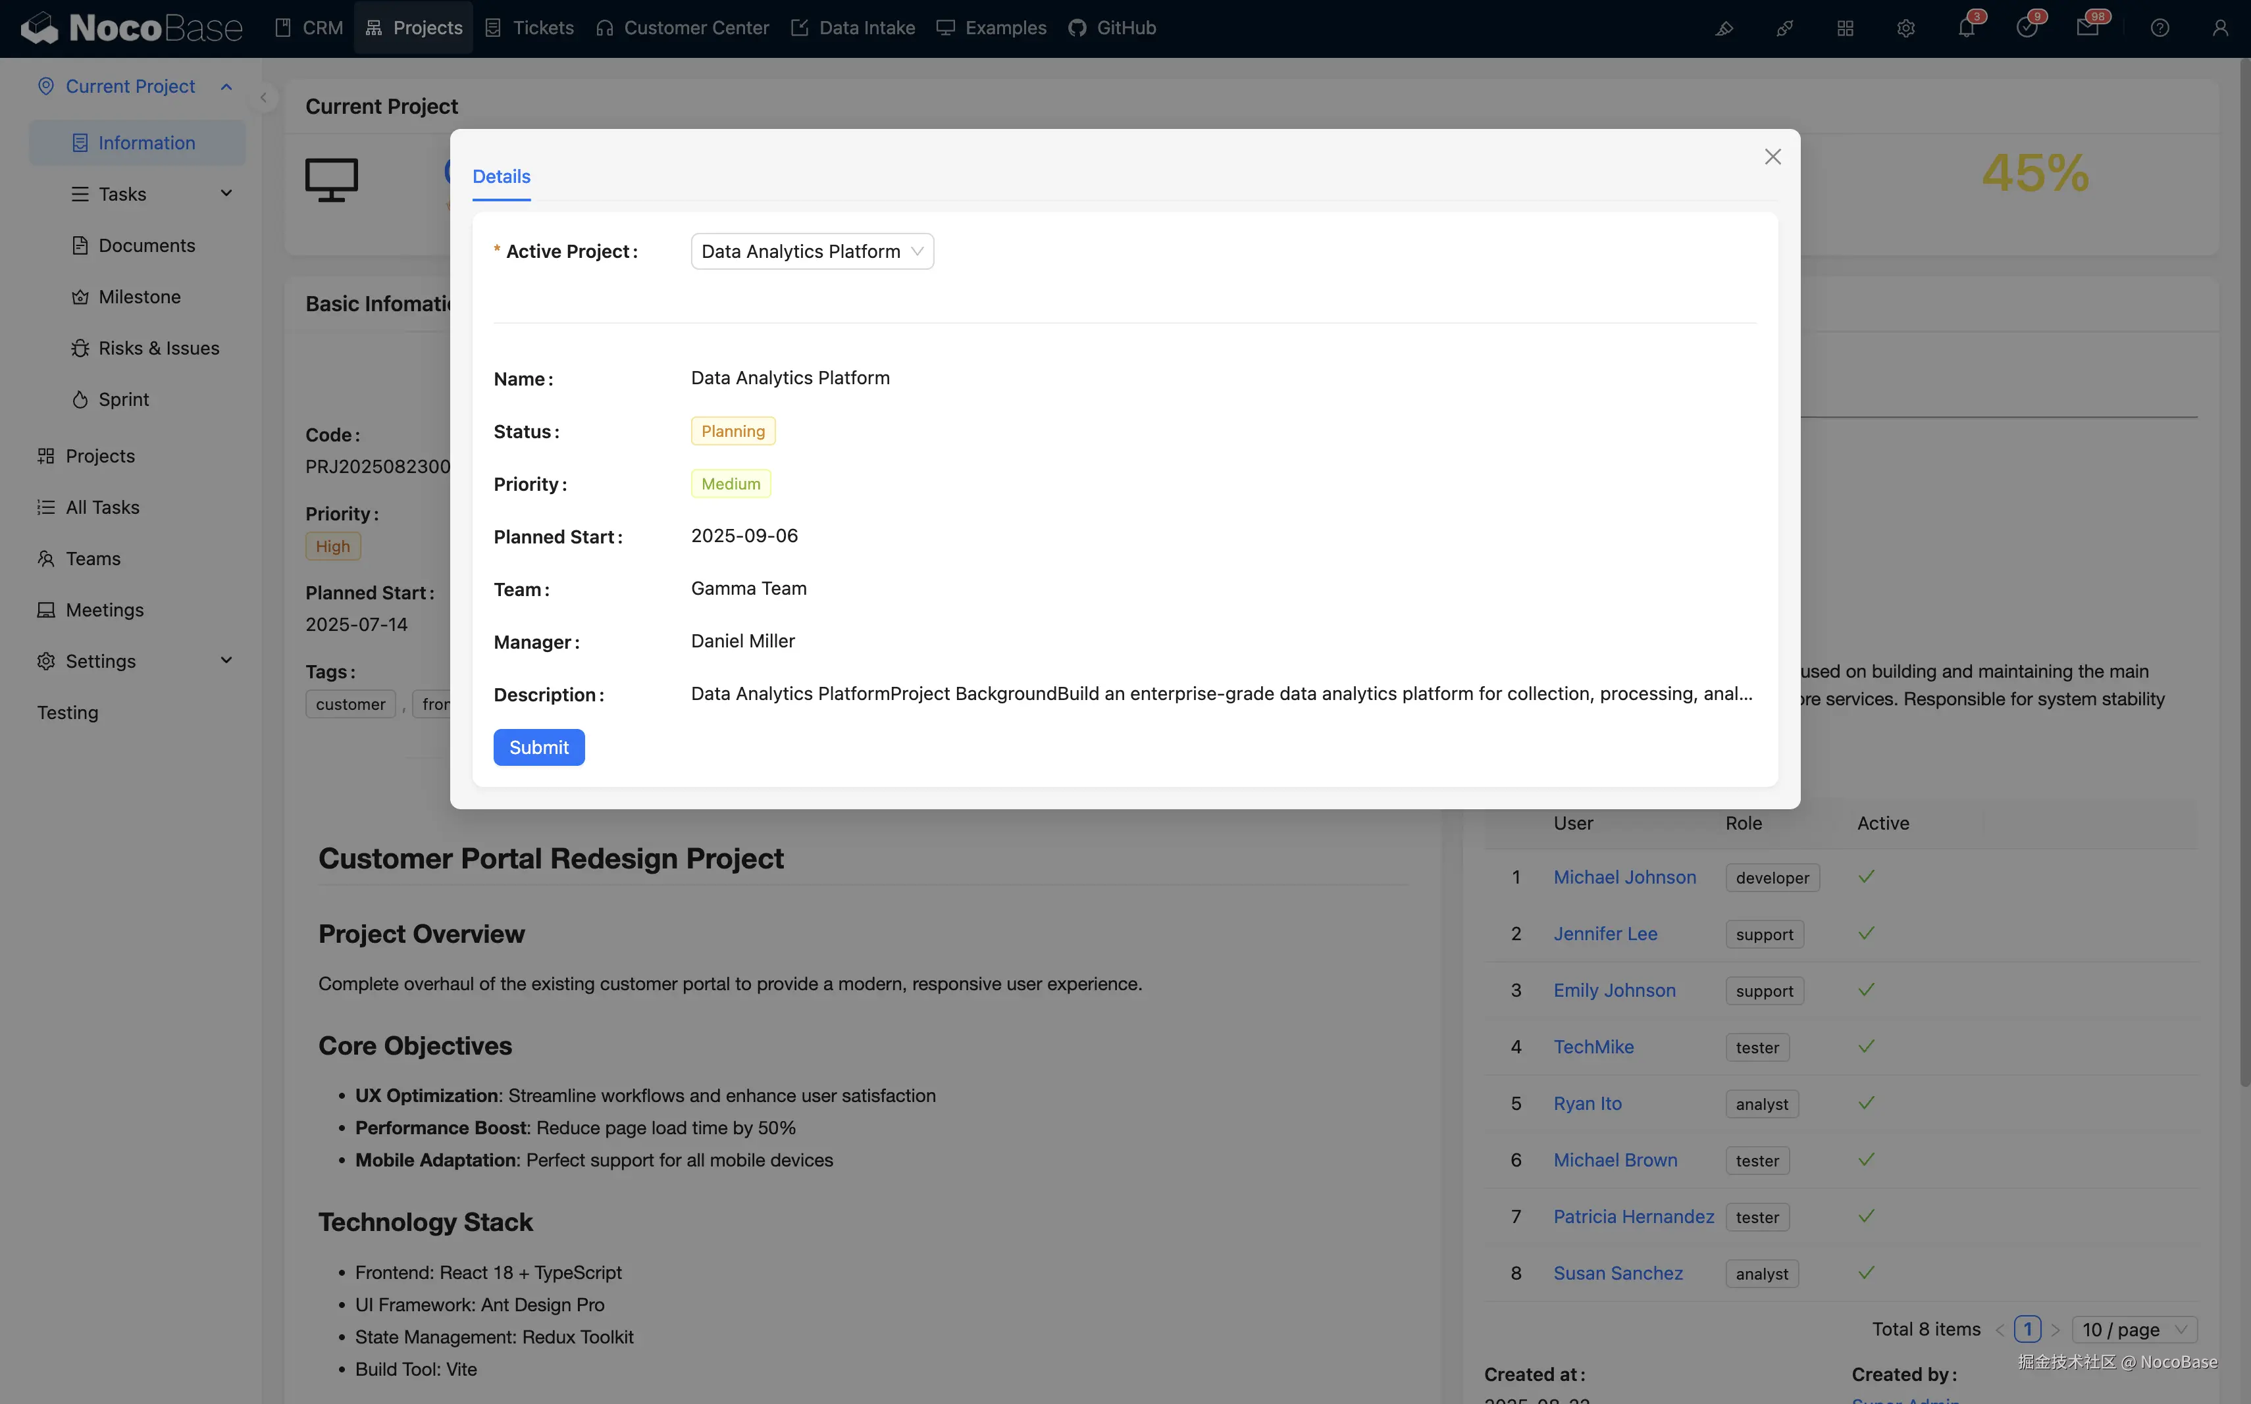
Task: Open the Milestone sidebar item
Action: point(140,296)
